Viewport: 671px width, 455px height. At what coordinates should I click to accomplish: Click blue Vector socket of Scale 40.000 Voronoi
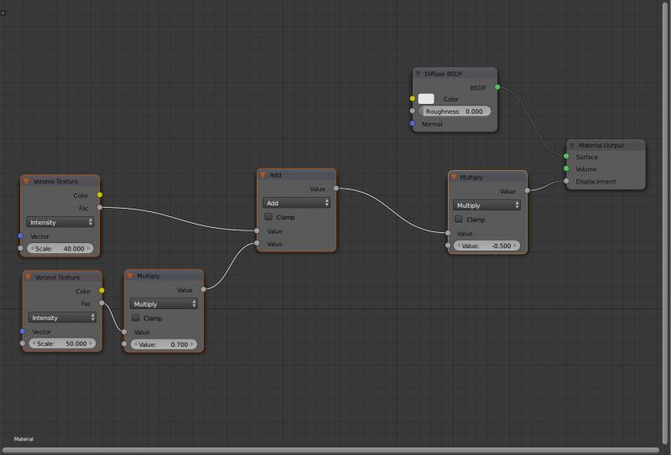[x=20, y=236]
